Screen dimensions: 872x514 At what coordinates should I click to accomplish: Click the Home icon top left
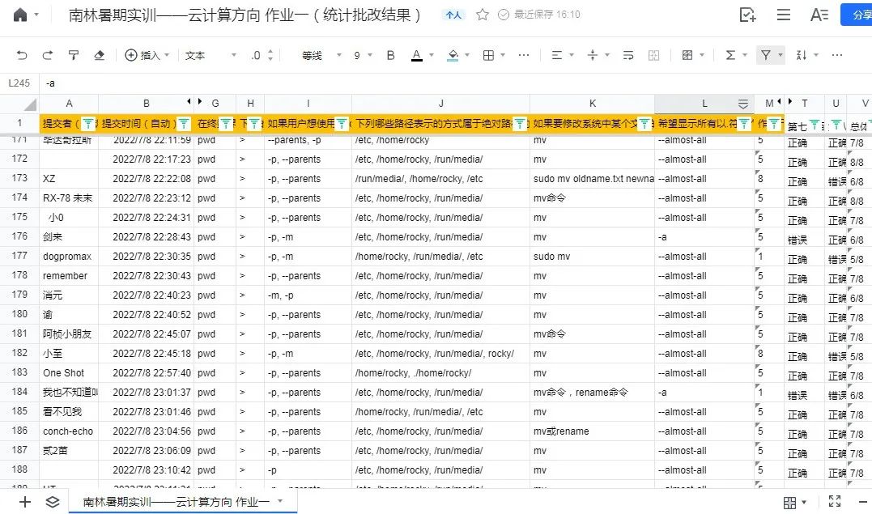20,14
